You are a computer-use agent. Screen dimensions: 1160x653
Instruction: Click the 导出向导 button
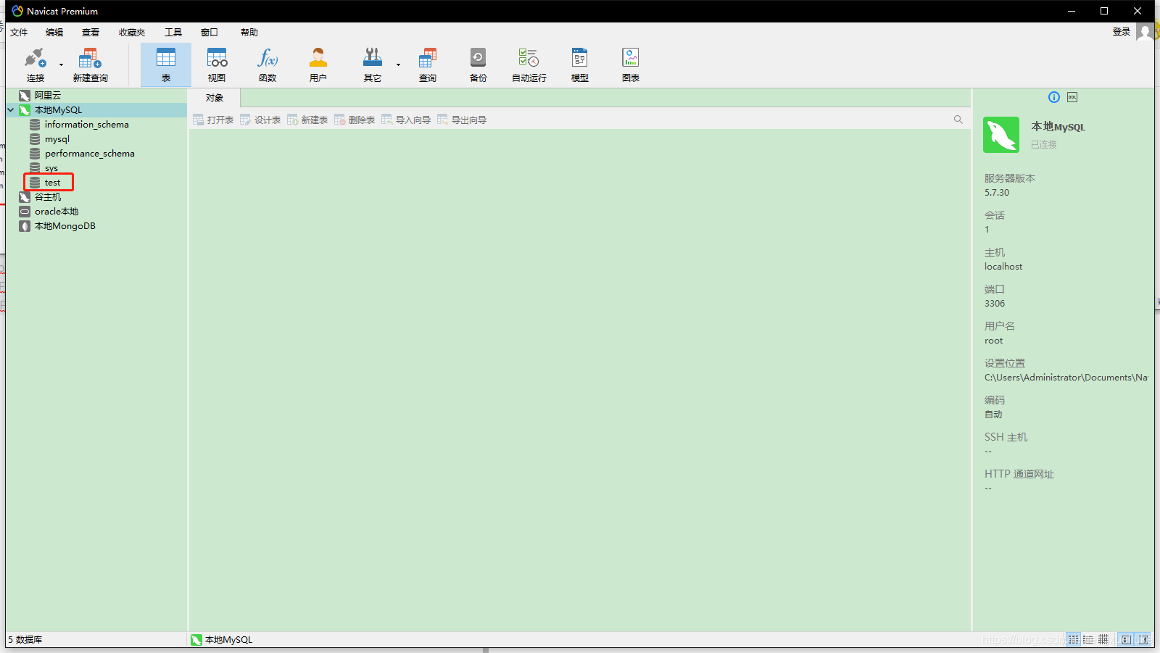click(x=462, y=120)
